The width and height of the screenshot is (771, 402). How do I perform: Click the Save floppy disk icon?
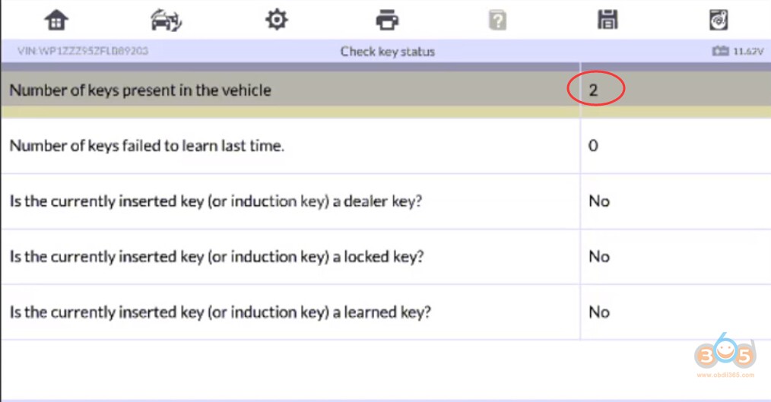point(608,20)
